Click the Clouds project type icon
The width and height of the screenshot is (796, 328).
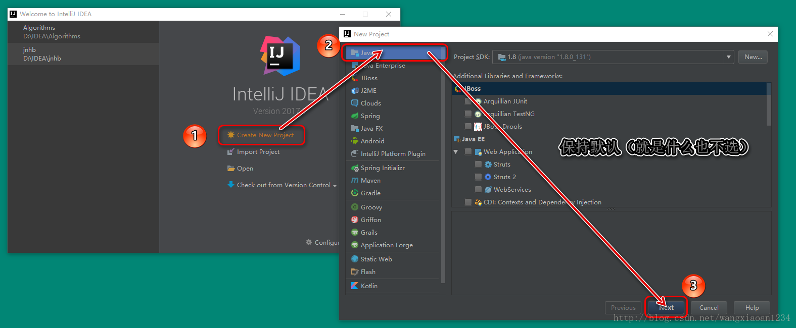[x=355, y=103]
